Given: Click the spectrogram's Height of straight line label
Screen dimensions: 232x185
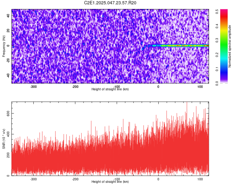Looking at the screenshot, I should (110, 89).
